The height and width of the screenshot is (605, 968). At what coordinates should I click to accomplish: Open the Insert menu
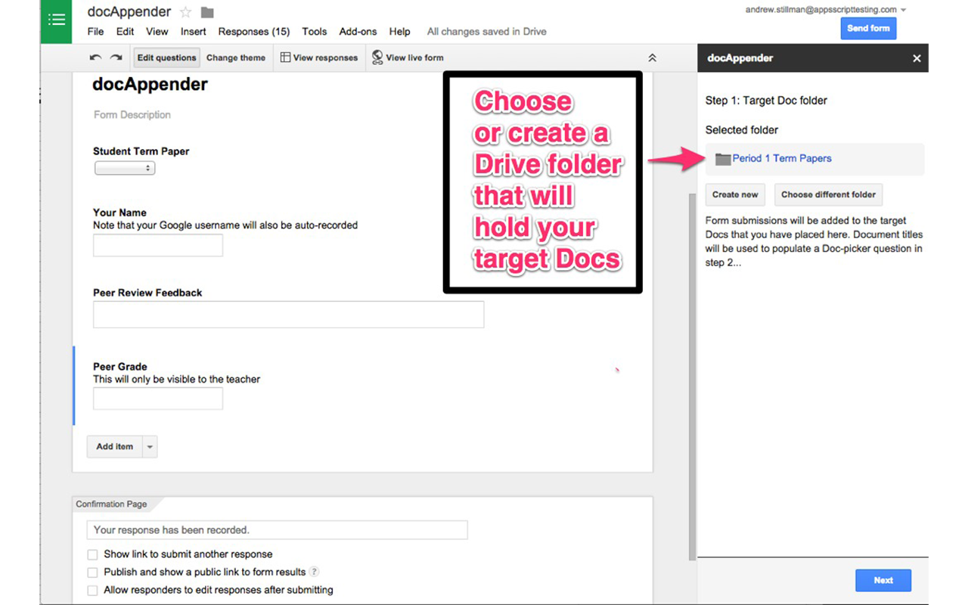(194, 32)
